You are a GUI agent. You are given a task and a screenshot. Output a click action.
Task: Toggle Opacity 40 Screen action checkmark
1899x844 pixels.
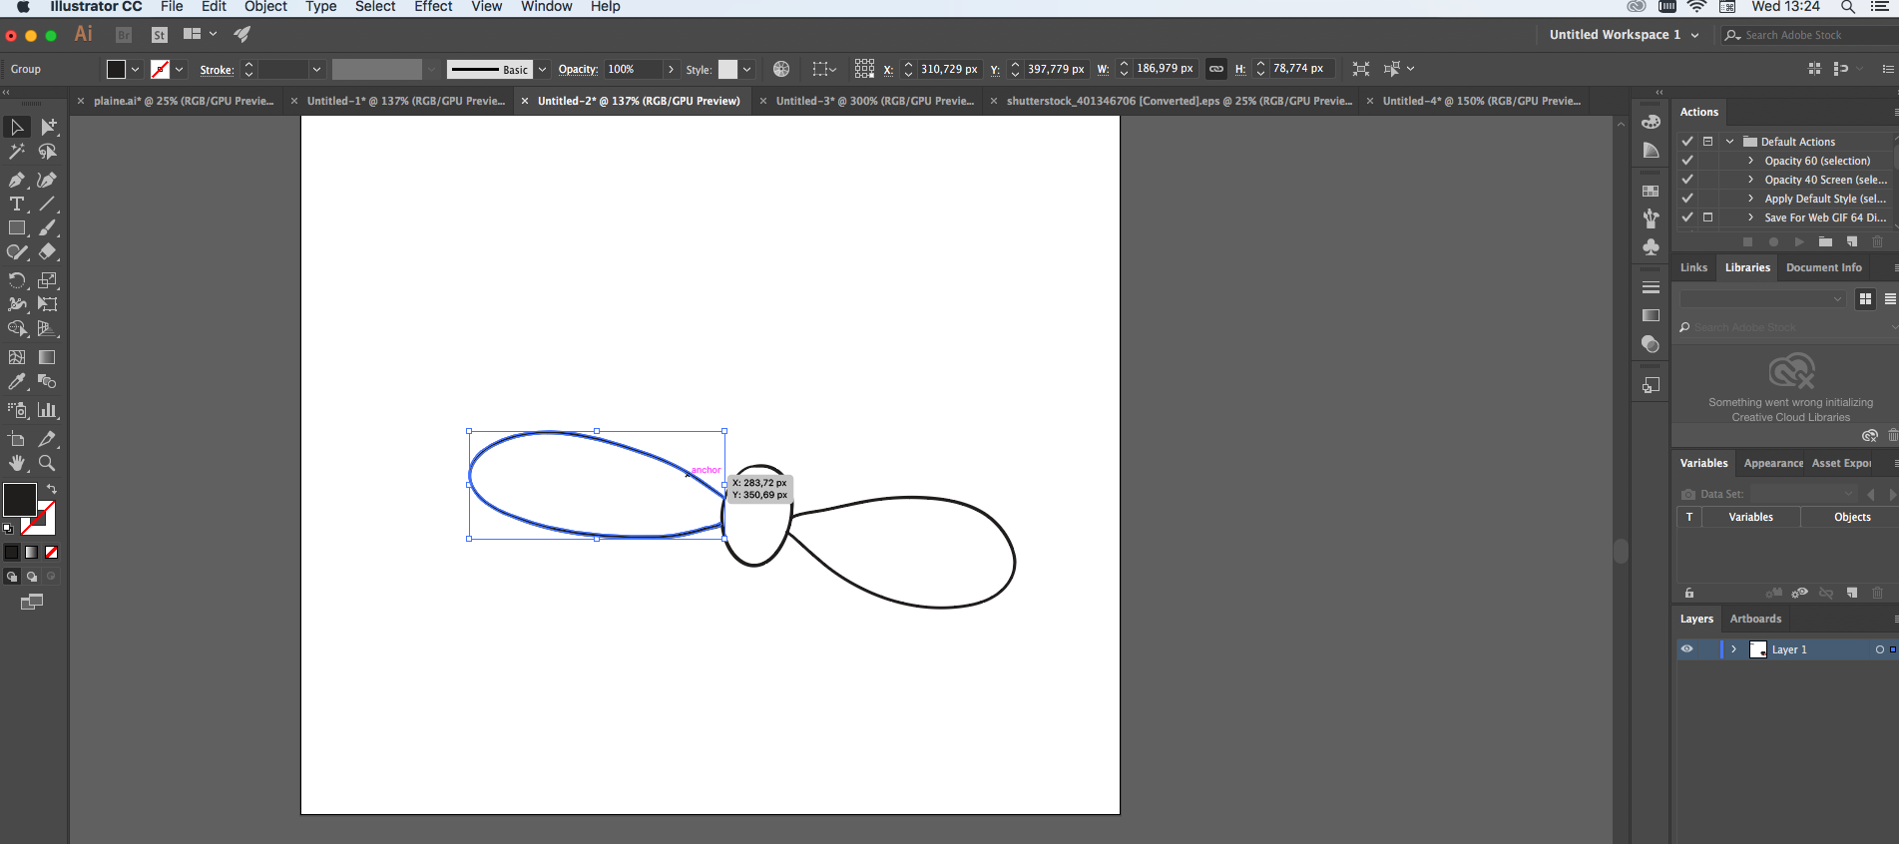tap(1687, 180)
